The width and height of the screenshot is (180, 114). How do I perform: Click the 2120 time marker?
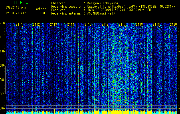[x=173, y=25]
